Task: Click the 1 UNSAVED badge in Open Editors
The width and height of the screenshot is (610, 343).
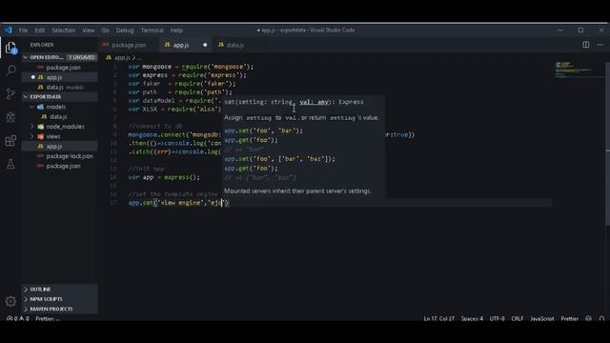Action: coord(82,57)
